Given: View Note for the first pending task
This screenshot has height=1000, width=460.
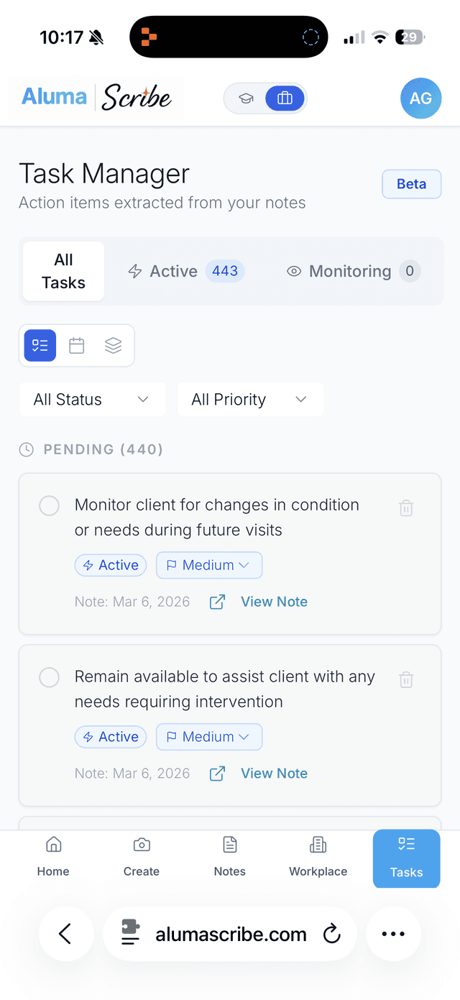Looking at the screenshot, I should [274, 601].
